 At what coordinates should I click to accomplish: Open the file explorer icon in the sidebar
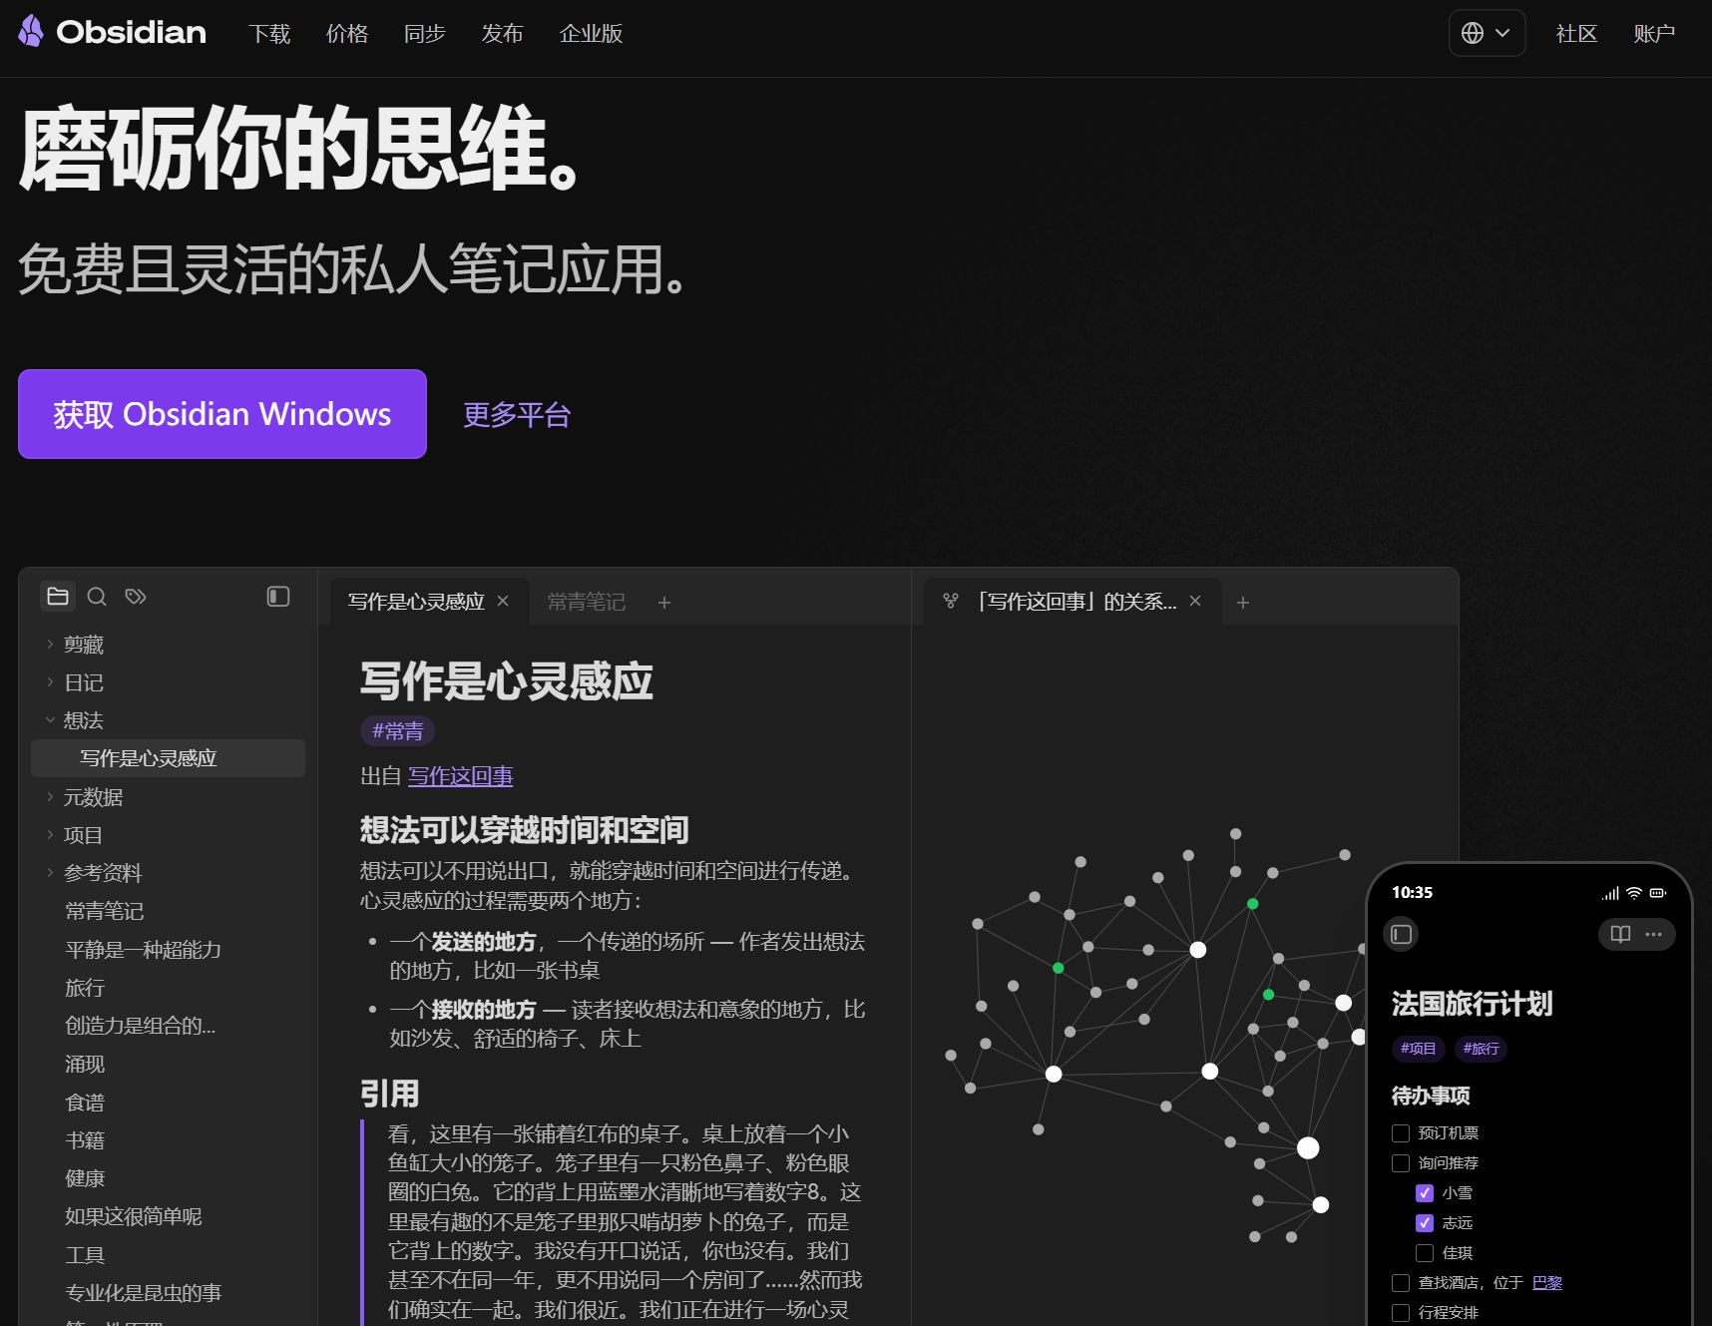[x=57, y=596]
